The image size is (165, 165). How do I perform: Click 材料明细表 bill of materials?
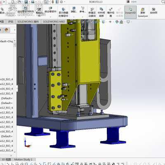[x=101, y=12]
